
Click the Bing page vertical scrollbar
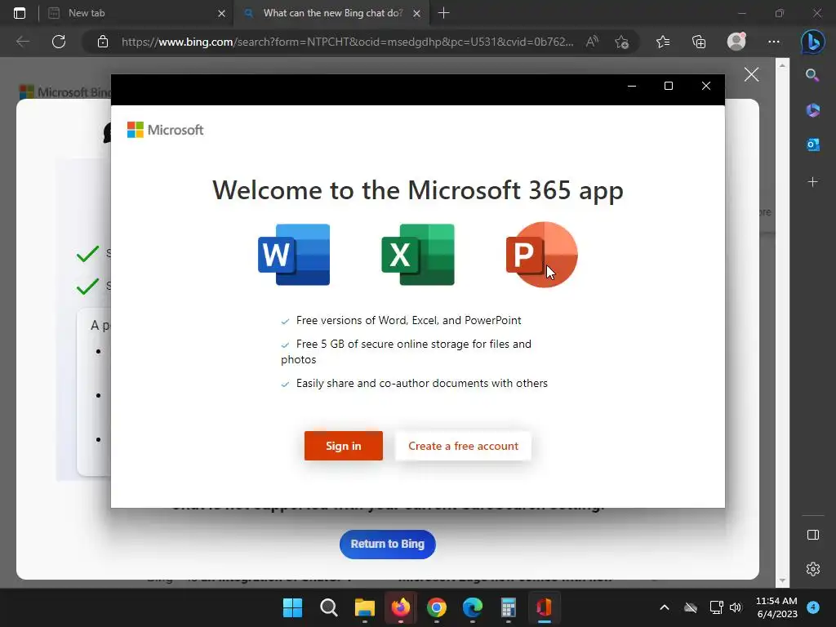click(x=782, y=322)
